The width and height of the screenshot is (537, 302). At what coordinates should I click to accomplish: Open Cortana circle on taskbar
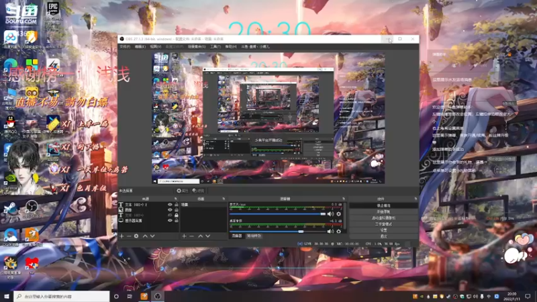tap(116, 296)
